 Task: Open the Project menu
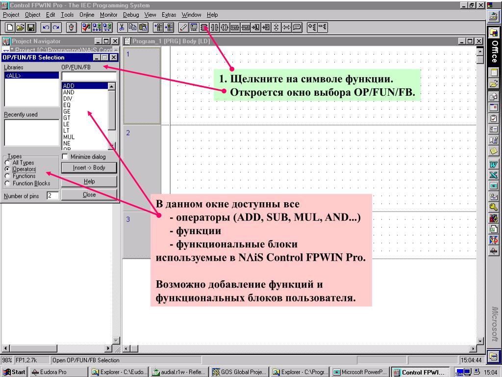11,15
